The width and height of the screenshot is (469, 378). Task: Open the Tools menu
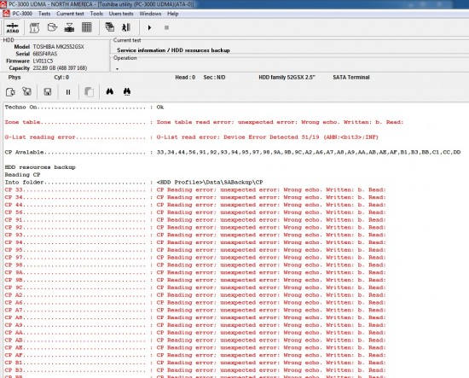point(96,14)
